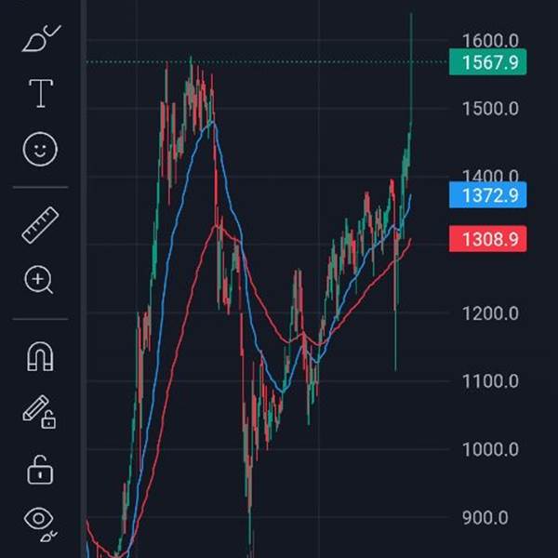The width and height of the screenshot is (558, 558).
Task: Click the 900.0 price axis label
Action: coord(485,518)
